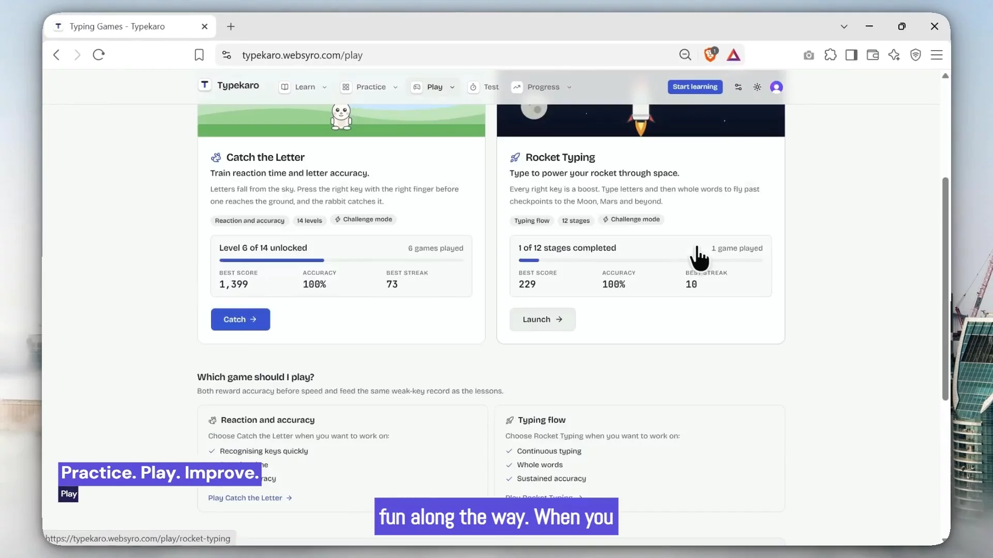993x558 pixels.
Task: Toggle the light theme sun icon
Action: click(x=757, y=87)
